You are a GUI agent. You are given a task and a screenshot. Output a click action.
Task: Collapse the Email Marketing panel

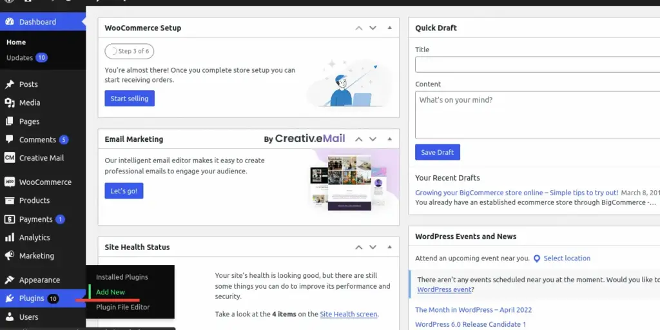click(x=389, y=139)
